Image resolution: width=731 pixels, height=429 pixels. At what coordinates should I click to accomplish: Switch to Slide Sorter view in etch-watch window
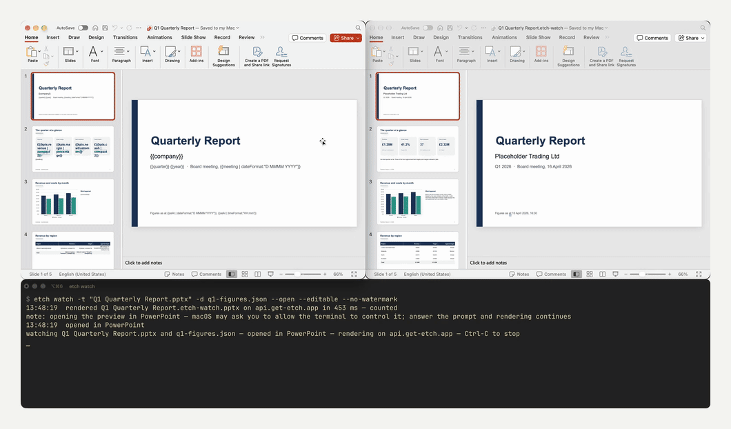[x=590, y=275]
